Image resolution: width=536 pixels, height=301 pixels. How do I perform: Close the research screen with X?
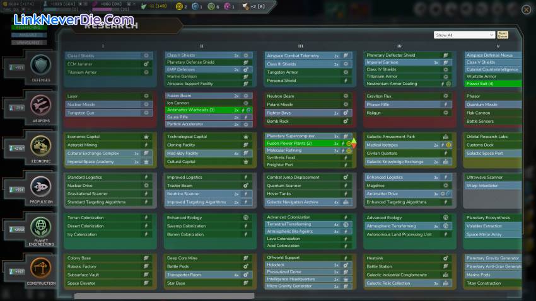click(526, 9)
